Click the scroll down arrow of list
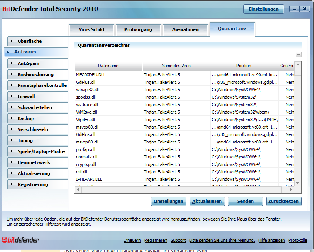Screen dimensions: 314x252 [x=297, y=183]
